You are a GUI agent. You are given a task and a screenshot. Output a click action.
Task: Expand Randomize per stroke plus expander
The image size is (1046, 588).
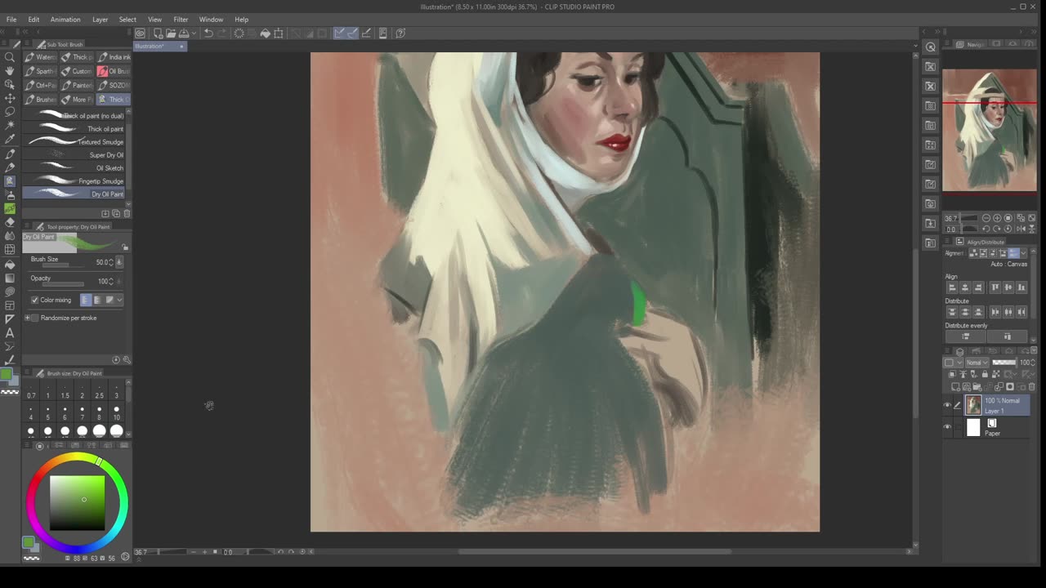27,318
